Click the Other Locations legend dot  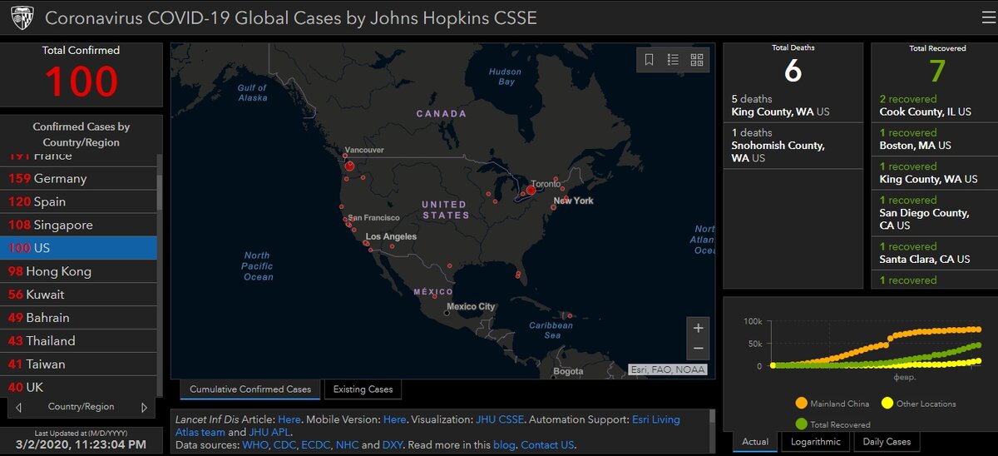click(x=887, y=404)
